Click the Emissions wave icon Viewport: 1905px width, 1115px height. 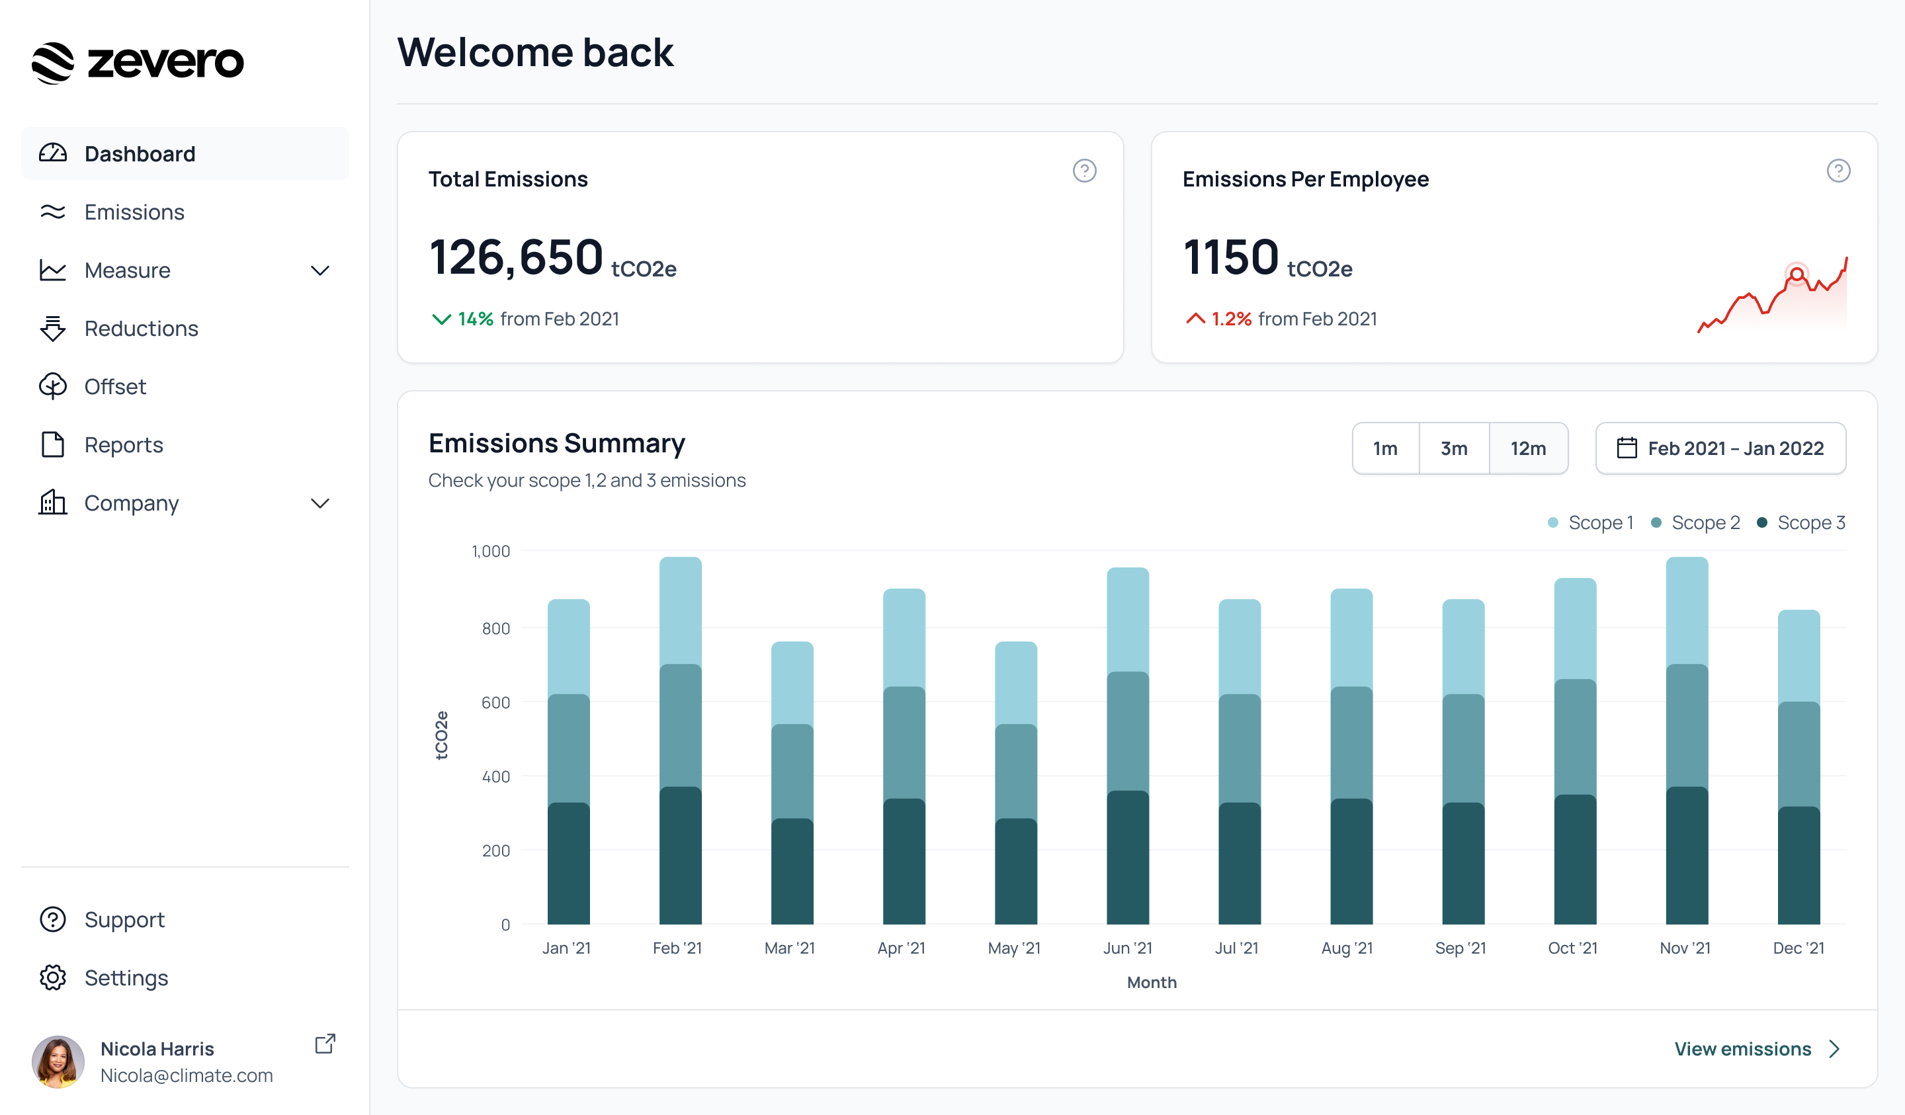coord(53,212)
